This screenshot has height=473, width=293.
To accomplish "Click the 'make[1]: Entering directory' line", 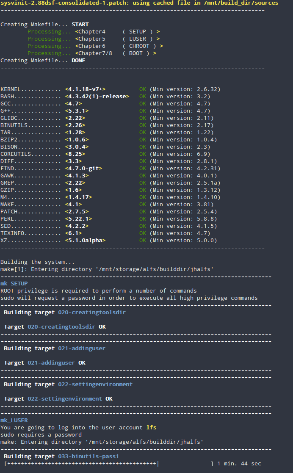I will [x=107, y=269].
